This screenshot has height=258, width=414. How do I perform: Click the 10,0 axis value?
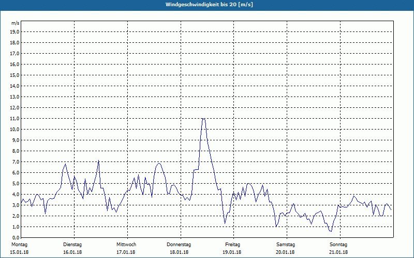15,130
